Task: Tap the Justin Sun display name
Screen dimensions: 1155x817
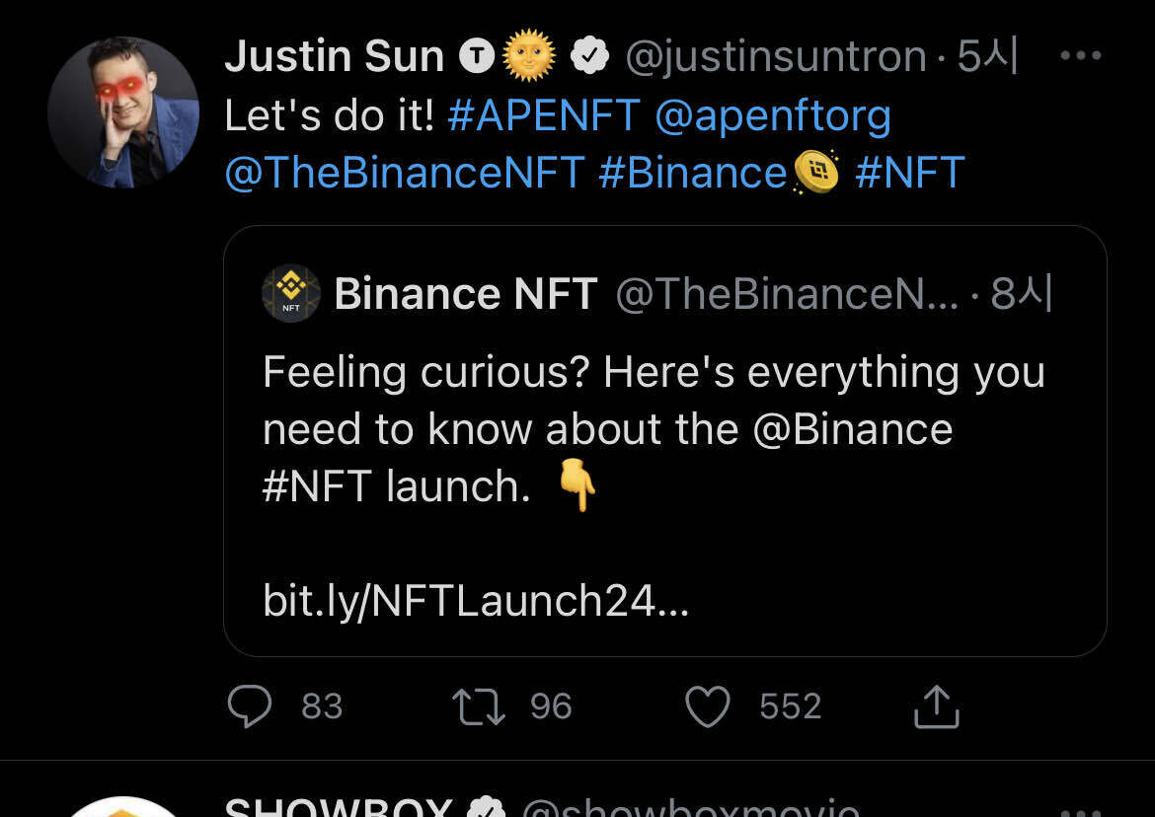Action: click(334, 57)
